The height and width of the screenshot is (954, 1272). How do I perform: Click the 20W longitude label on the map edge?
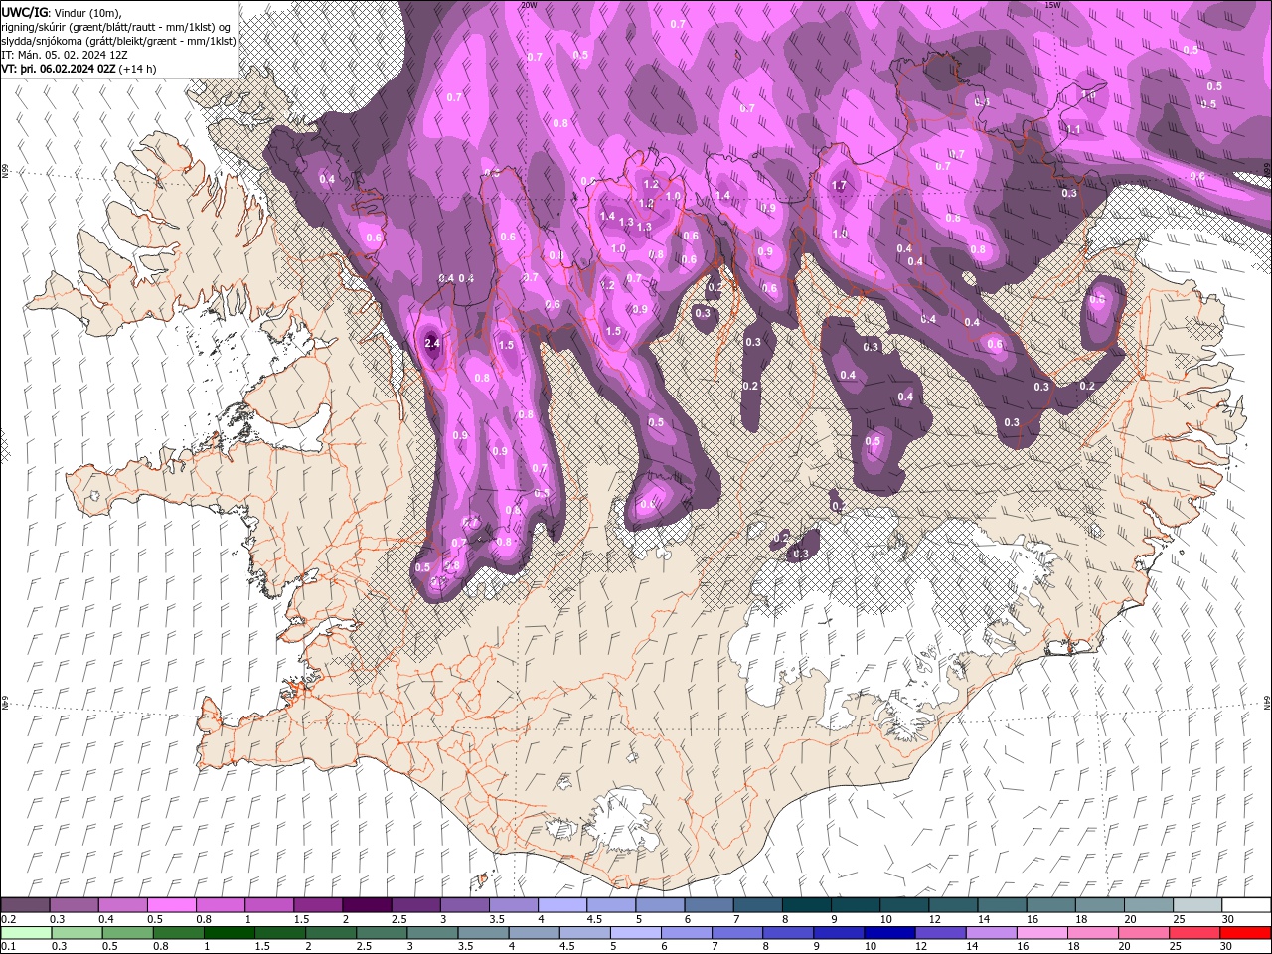[529, 5]
